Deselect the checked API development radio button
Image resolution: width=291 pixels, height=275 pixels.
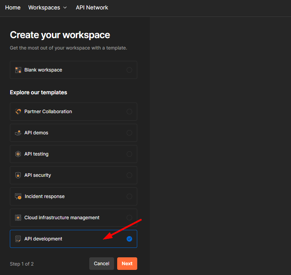[129, 239]
